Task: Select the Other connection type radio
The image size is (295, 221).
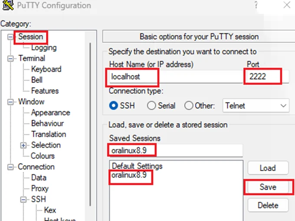Action: pyautogui.click(x=189, y=106)
